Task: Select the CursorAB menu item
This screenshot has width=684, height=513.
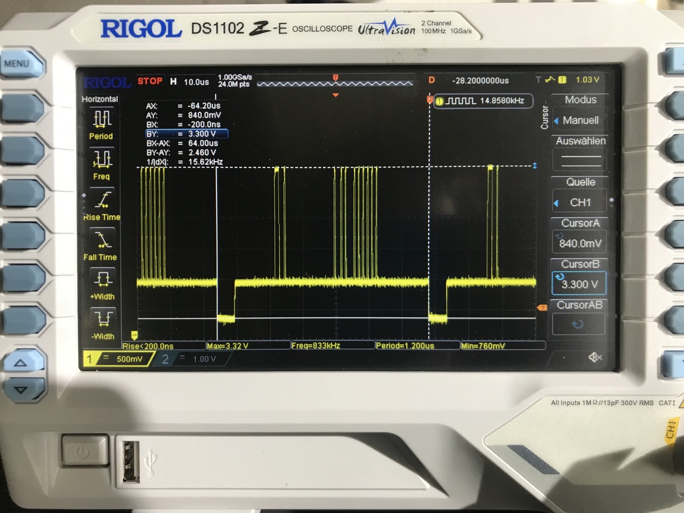Action: (x=580, y=317)
